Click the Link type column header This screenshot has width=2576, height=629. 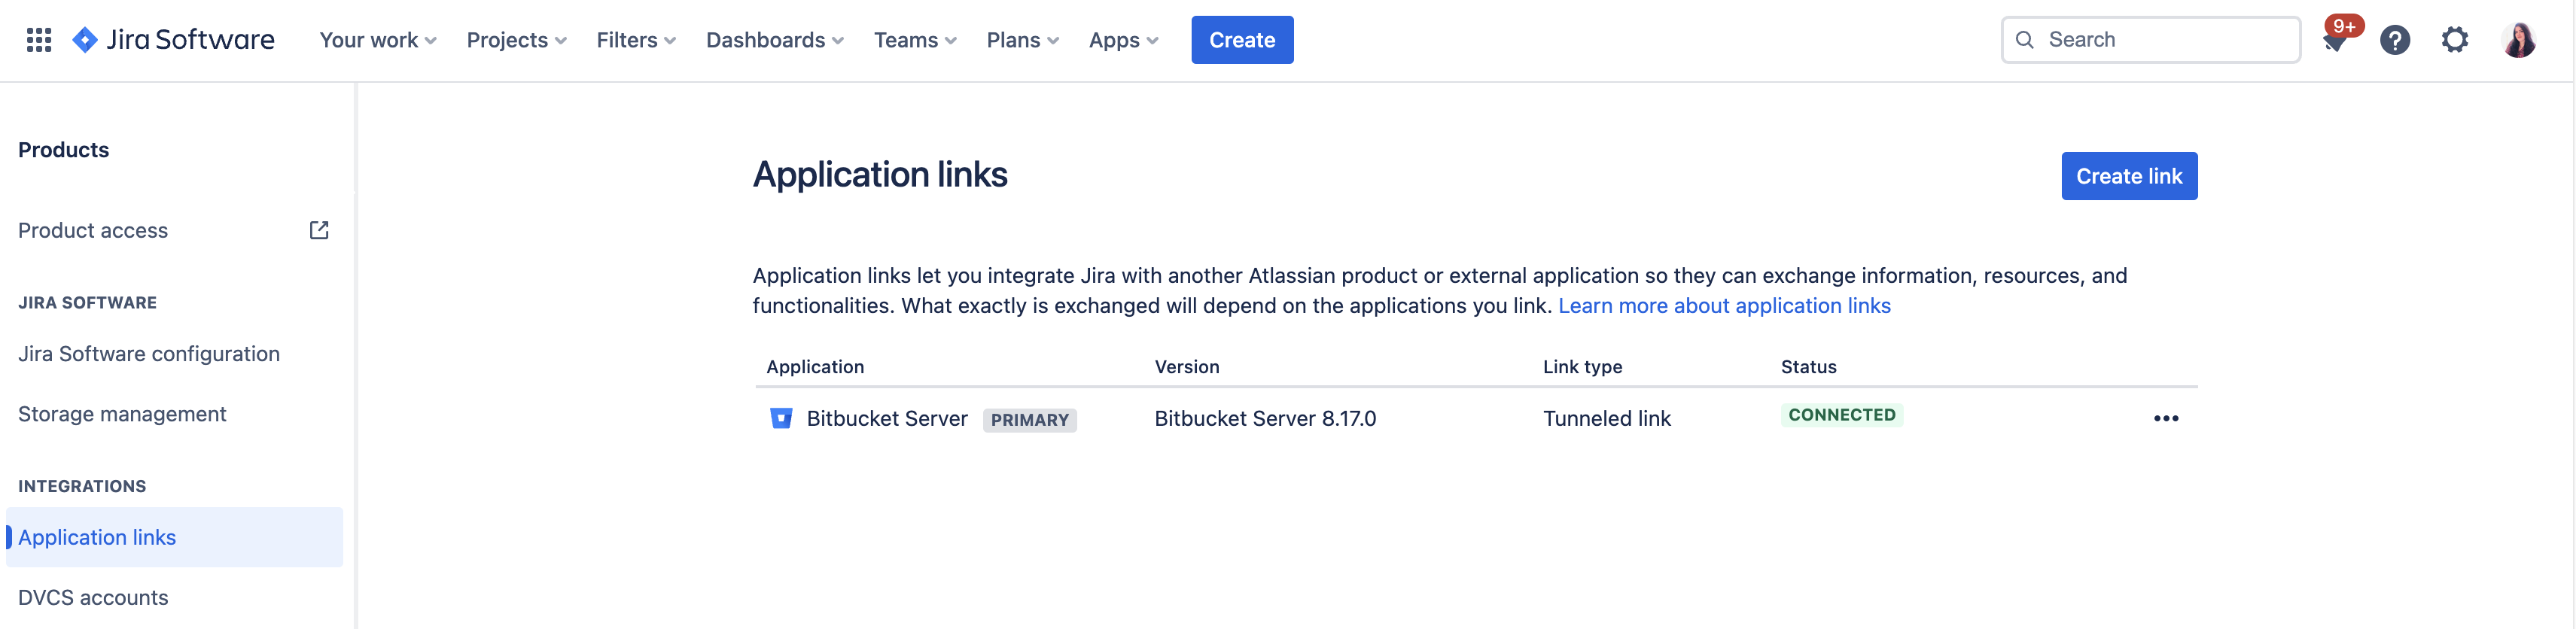(1582, 367)
